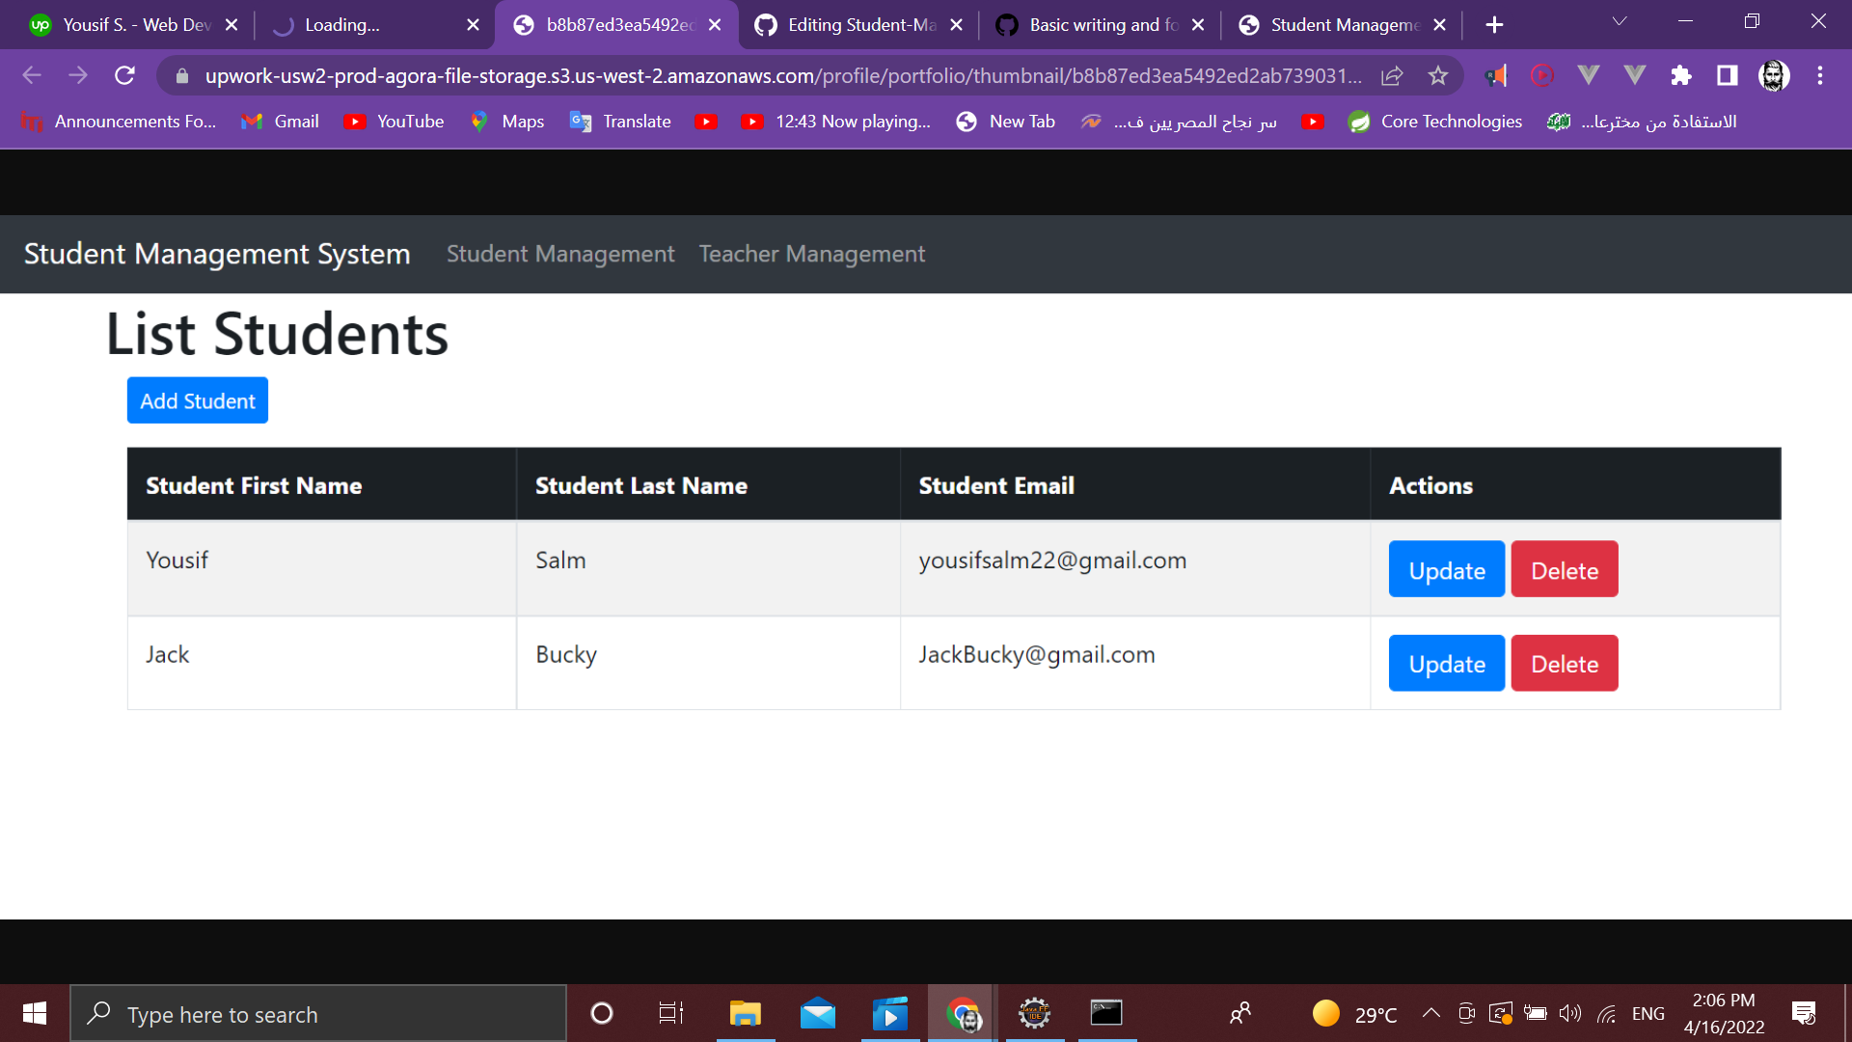1852x1042 pixels.
Task: Click the Add Student button
Action: (197, 399)
